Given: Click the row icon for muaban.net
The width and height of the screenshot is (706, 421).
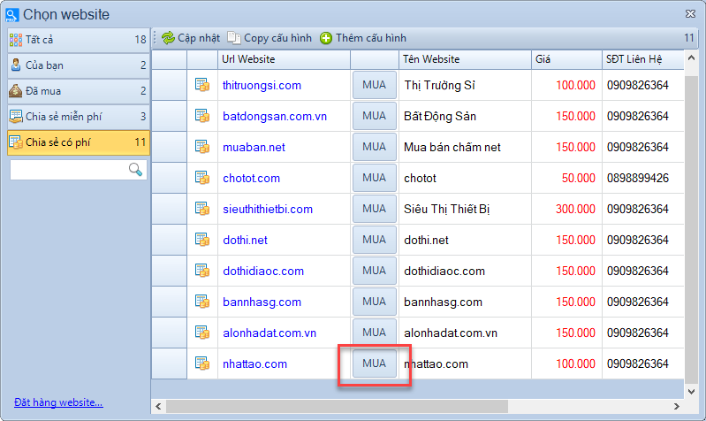Looking at the screenshot, I should [x=202, y=147].
